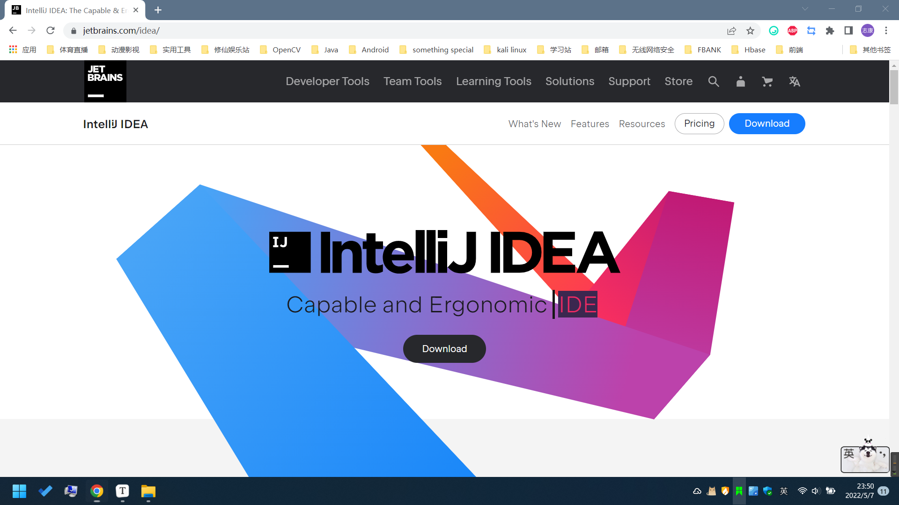Open the ABP Adblock Plus extension

793,30
